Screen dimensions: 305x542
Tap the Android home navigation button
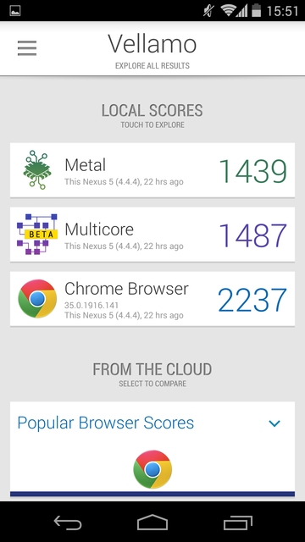[152, 522]
